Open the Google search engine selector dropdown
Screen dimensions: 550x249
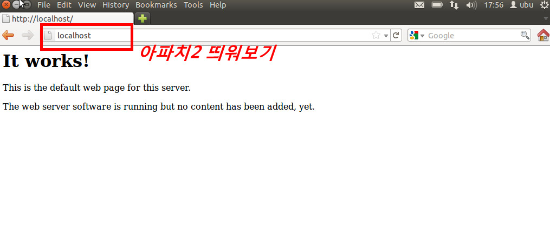[416, 36]
